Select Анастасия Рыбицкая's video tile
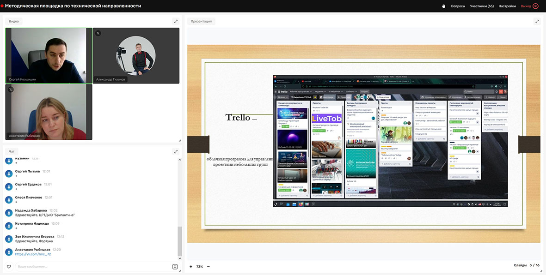 click(x=49, y=112)
